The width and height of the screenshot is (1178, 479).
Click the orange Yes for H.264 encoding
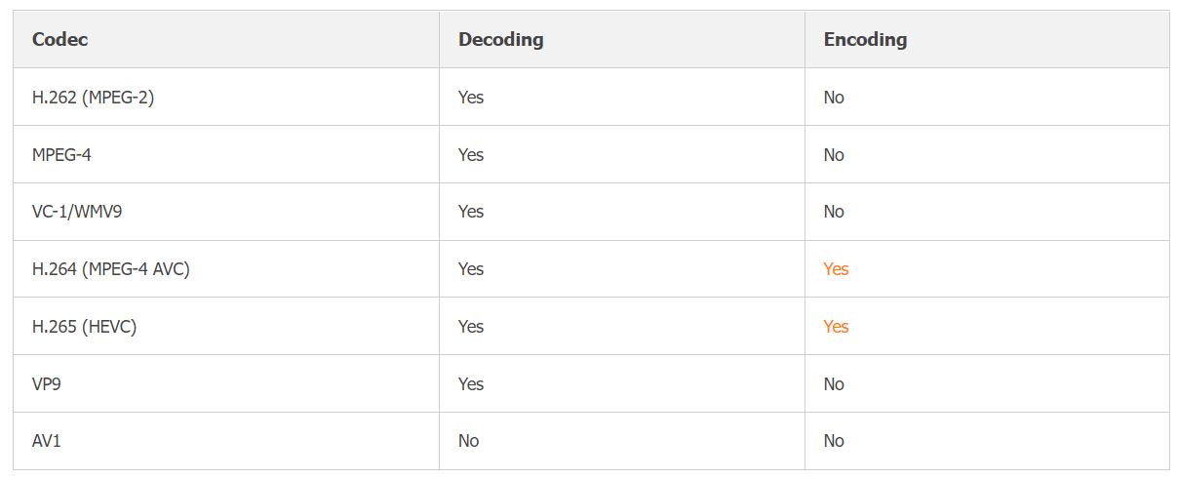(x=837, y=269)
